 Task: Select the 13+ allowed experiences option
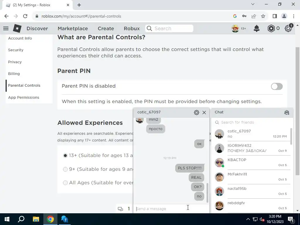[x=65, y=156]
